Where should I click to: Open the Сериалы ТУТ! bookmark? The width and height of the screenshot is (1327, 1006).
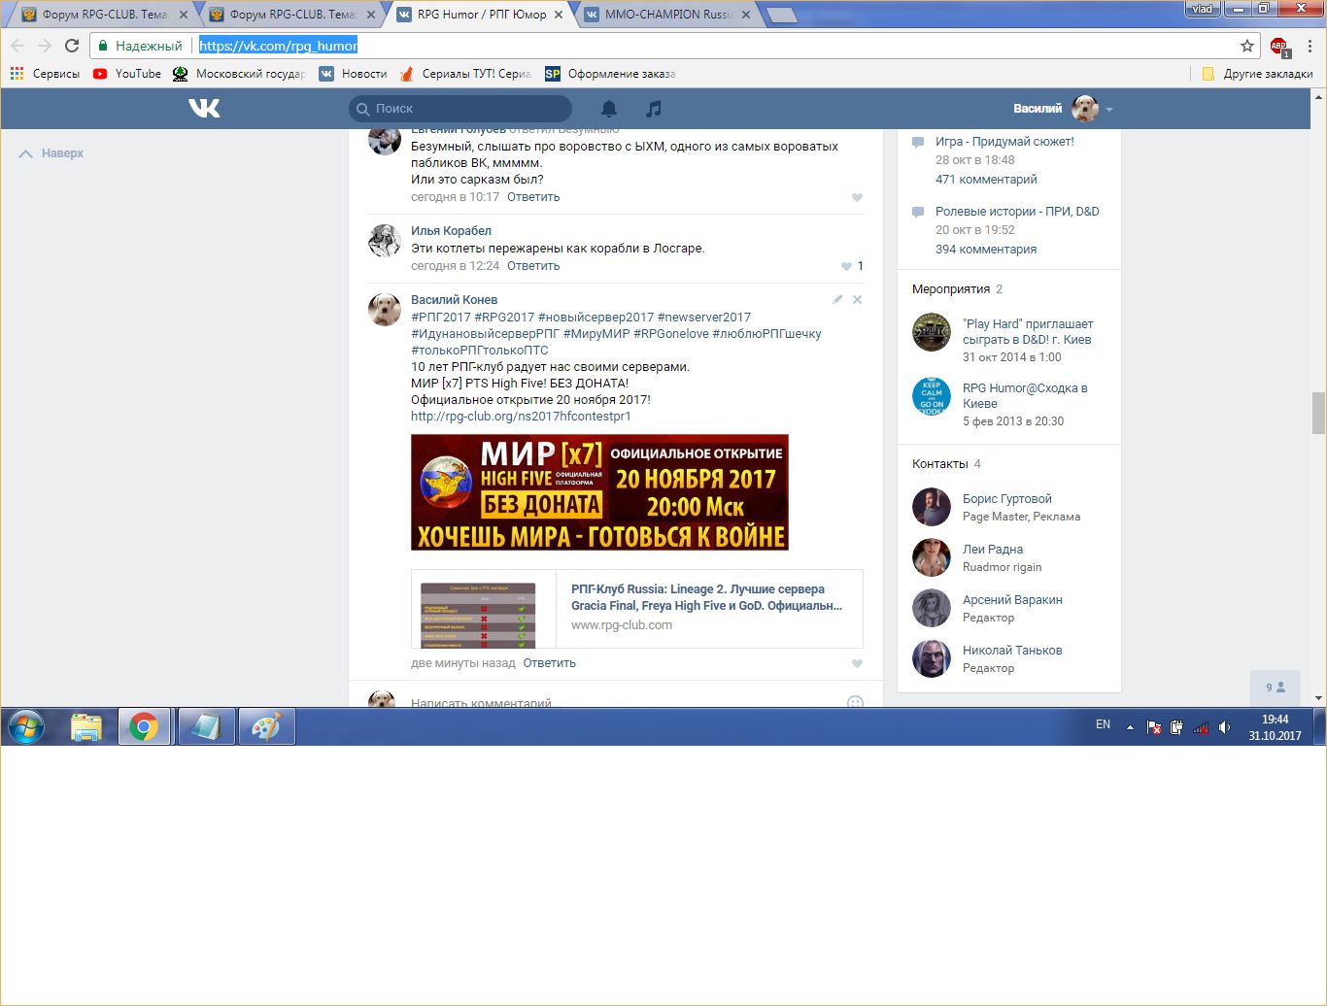coord(465,74)
